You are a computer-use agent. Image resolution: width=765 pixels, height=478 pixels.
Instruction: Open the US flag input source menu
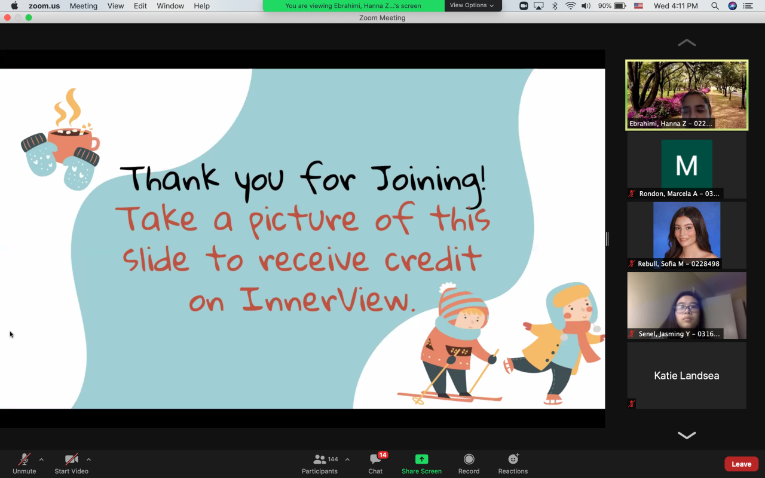click(x=638, y=5)
